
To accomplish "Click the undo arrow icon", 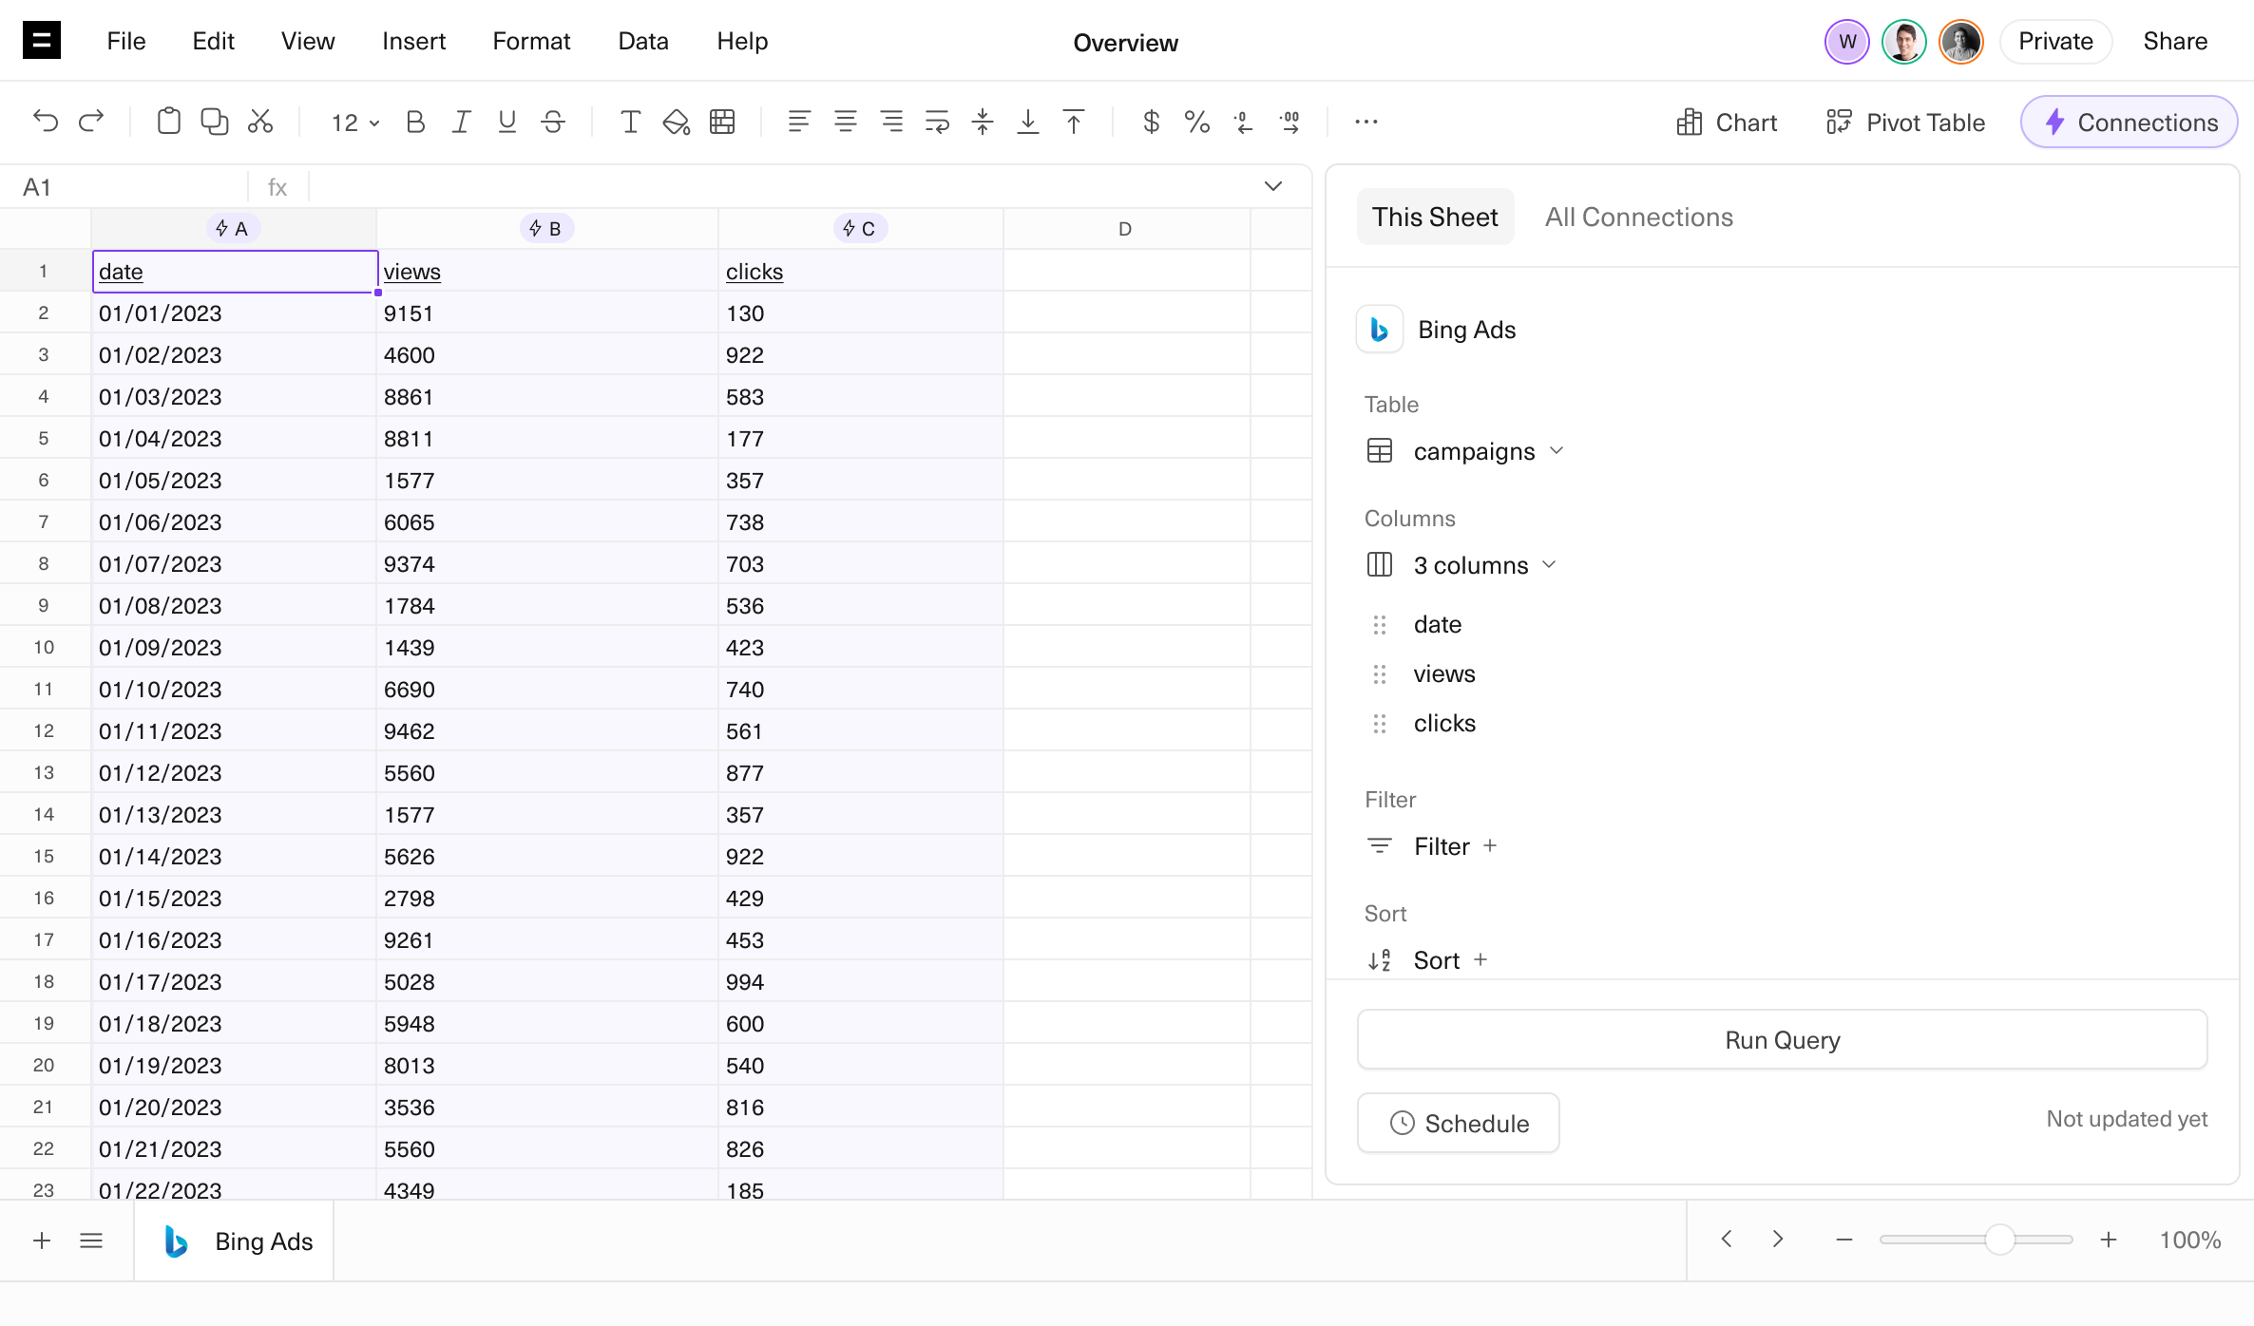I will [x=45, y=122].
